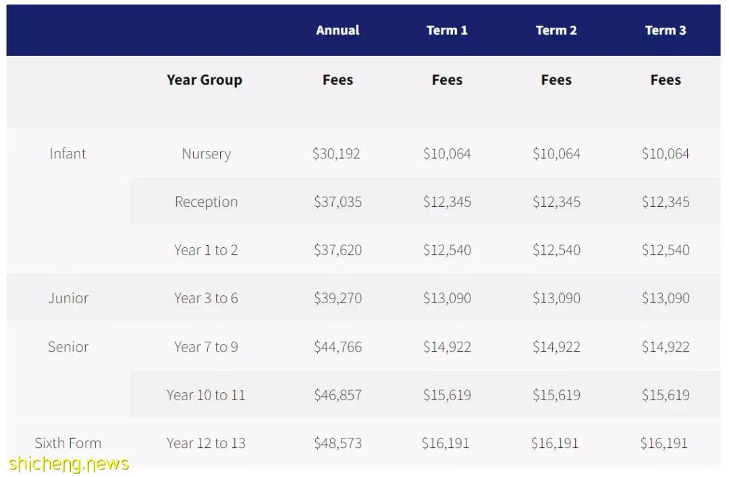This screenshot has width=729, height=477.
Task: Select the Senior category cell
Action: pos(68,346)
